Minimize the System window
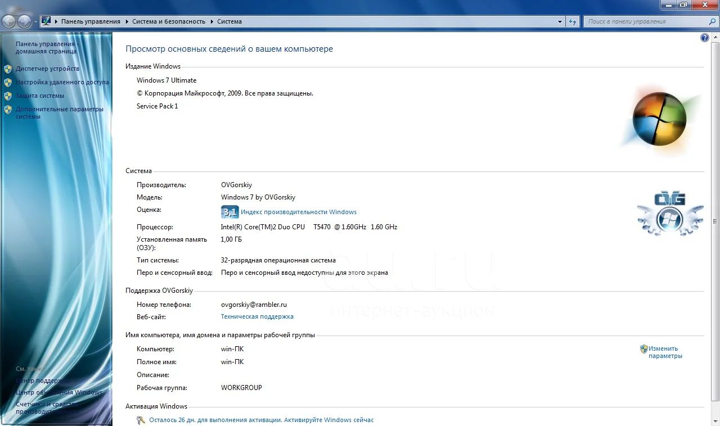Image resolution: width=720 pixels, height=426 pixels. 669,4
